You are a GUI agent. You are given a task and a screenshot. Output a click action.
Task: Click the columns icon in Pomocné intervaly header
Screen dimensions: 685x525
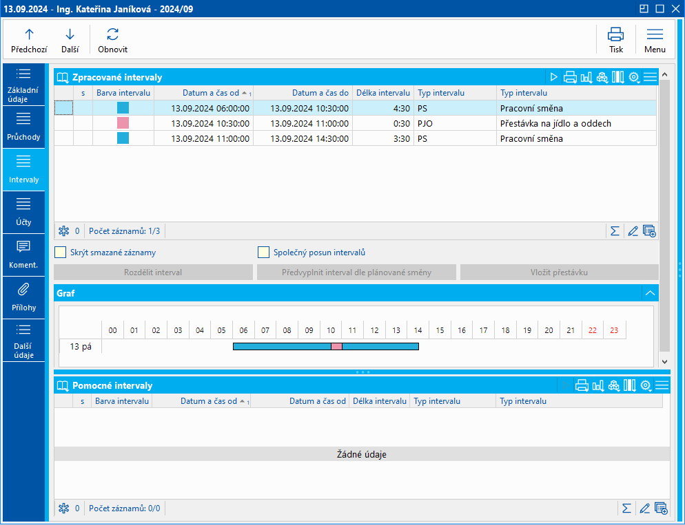coord(629,385)
